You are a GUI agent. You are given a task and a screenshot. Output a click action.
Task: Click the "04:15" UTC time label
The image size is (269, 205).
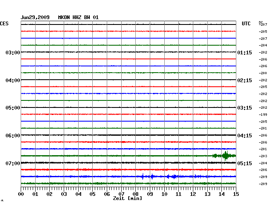[x=245, y=136]
